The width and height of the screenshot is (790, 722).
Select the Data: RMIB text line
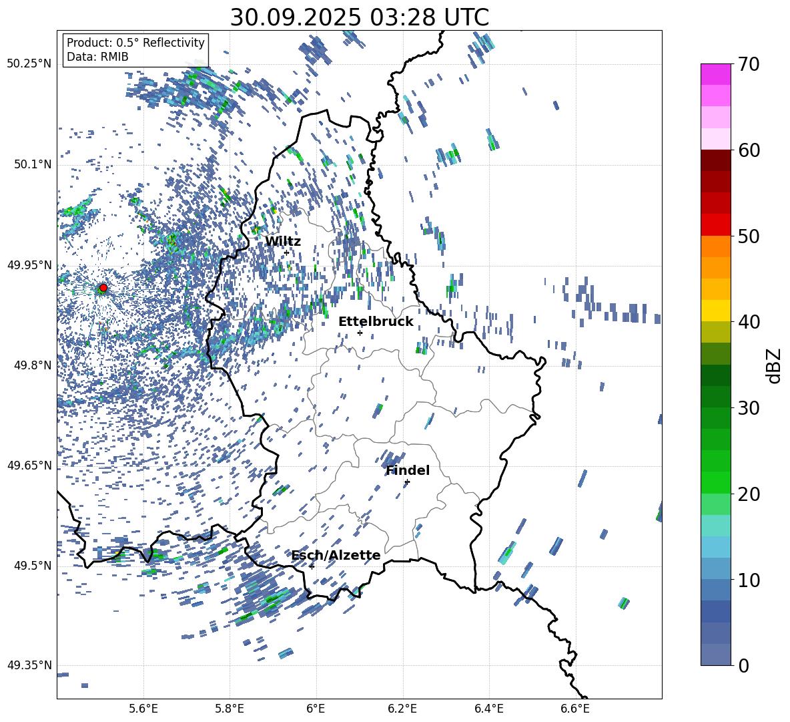click(x=97, y=57)
